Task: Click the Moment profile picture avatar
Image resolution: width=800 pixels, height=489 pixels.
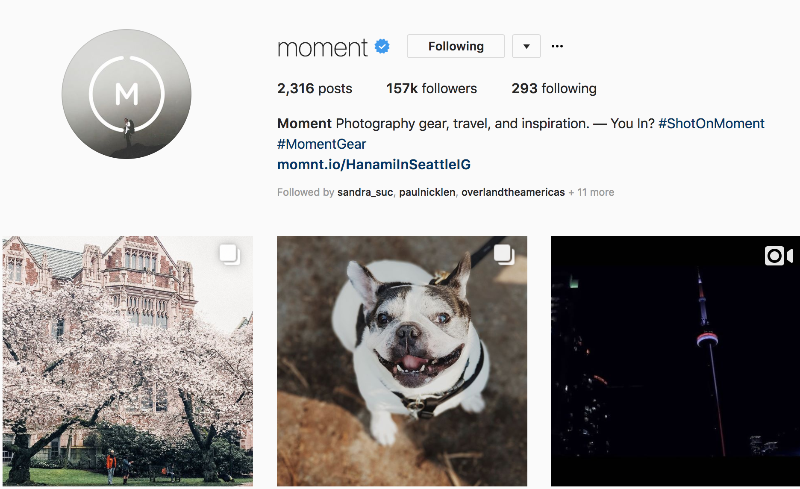Action: pos(126,94)
